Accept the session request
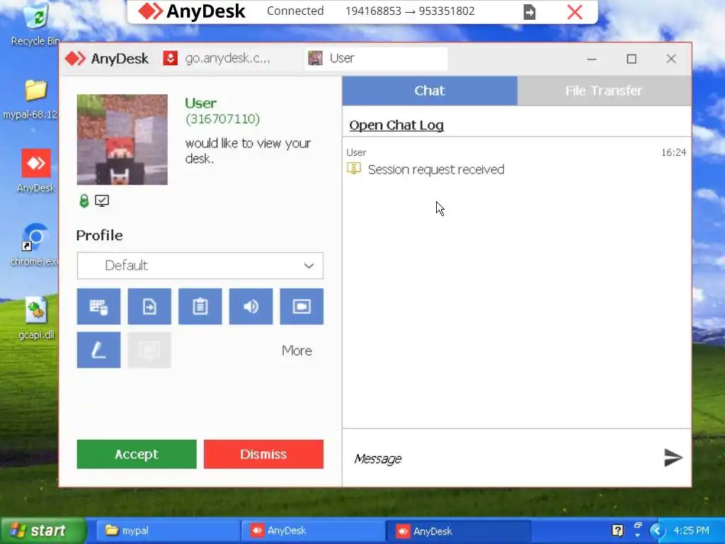Image resolution: width=725 pixels, height=544 pixels. coord(137,454)
